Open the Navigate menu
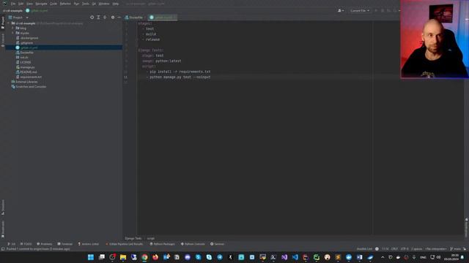Viewport: 469px width, 263px height. pos(41,4)
